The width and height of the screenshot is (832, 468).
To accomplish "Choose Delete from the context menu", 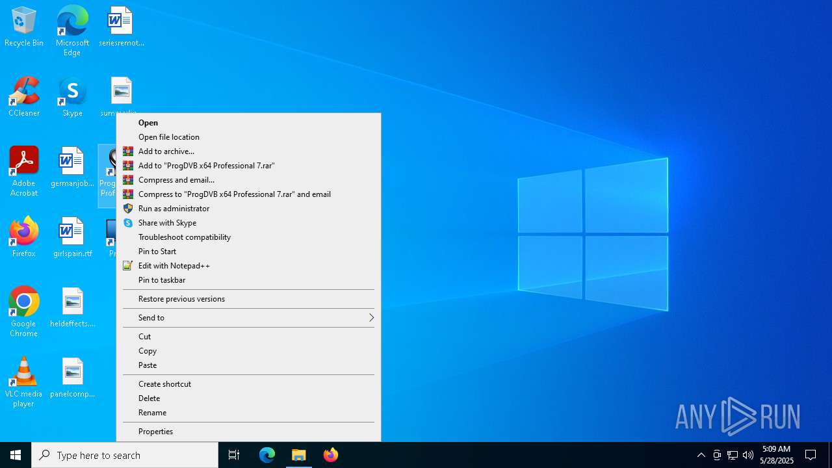I will click(248, 398).
